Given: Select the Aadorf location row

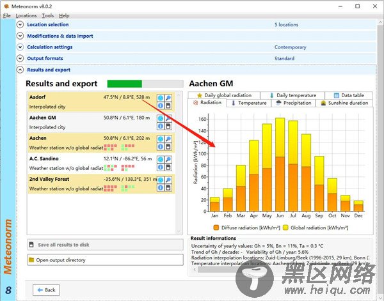Looking at the screenshot, I should pyautogui.click(x=101, y=102).
